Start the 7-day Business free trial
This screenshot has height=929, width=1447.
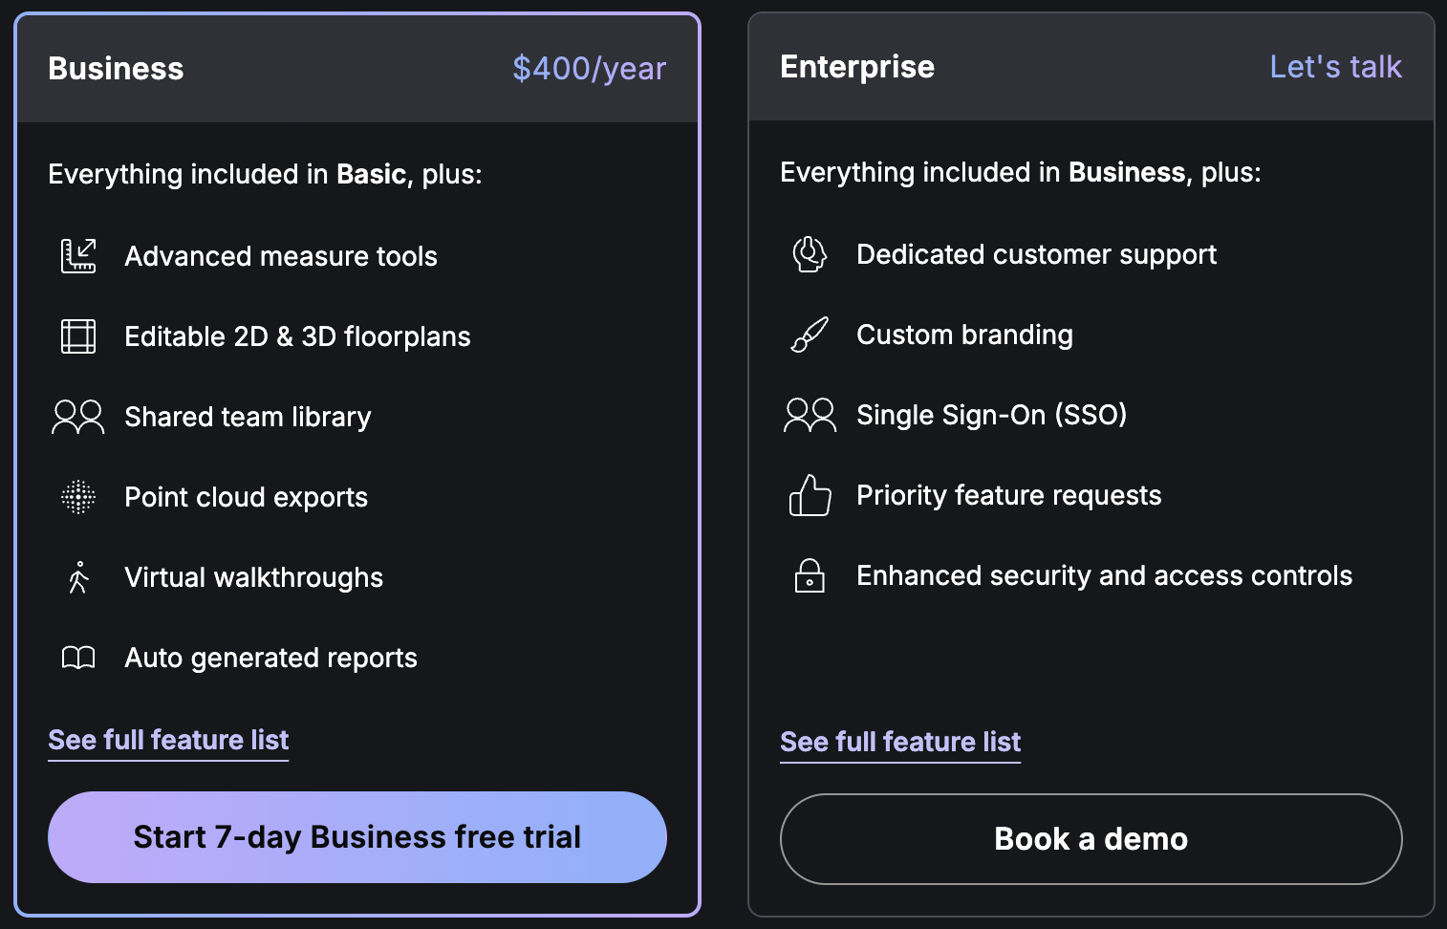click(356, 837)
